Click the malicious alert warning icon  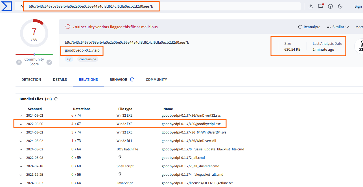pos(68,27)
